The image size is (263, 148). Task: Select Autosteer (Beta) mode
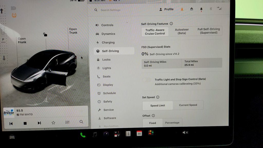click(182, 31)
